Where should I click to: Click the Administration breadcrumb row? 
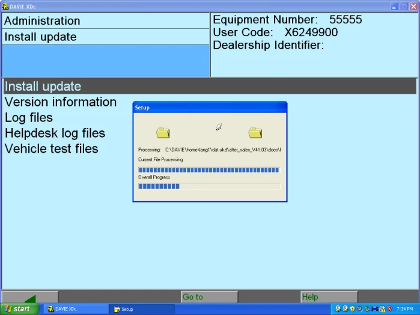pos(105,21)
